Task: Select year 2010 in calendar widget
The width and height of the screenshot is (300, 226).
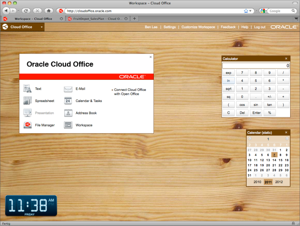Action: click(x=257, y=182)
